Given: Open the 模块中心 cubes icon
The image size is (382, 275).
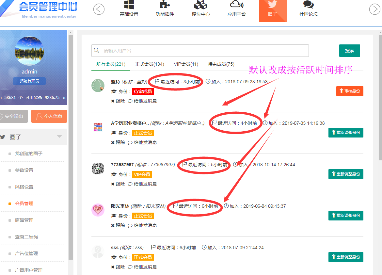Looking at the screenshot, I should (x=200, y=5).
